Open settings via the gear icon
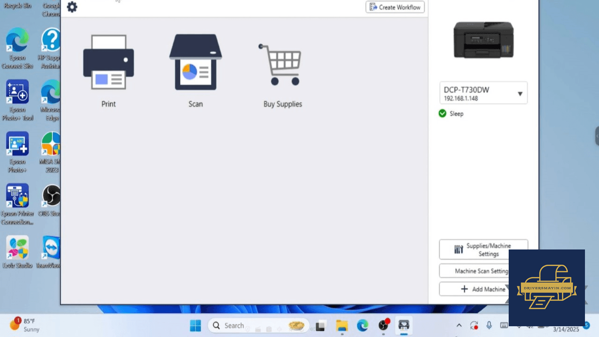Viewport: 599px width, 337px height. (x=72, y=7)
